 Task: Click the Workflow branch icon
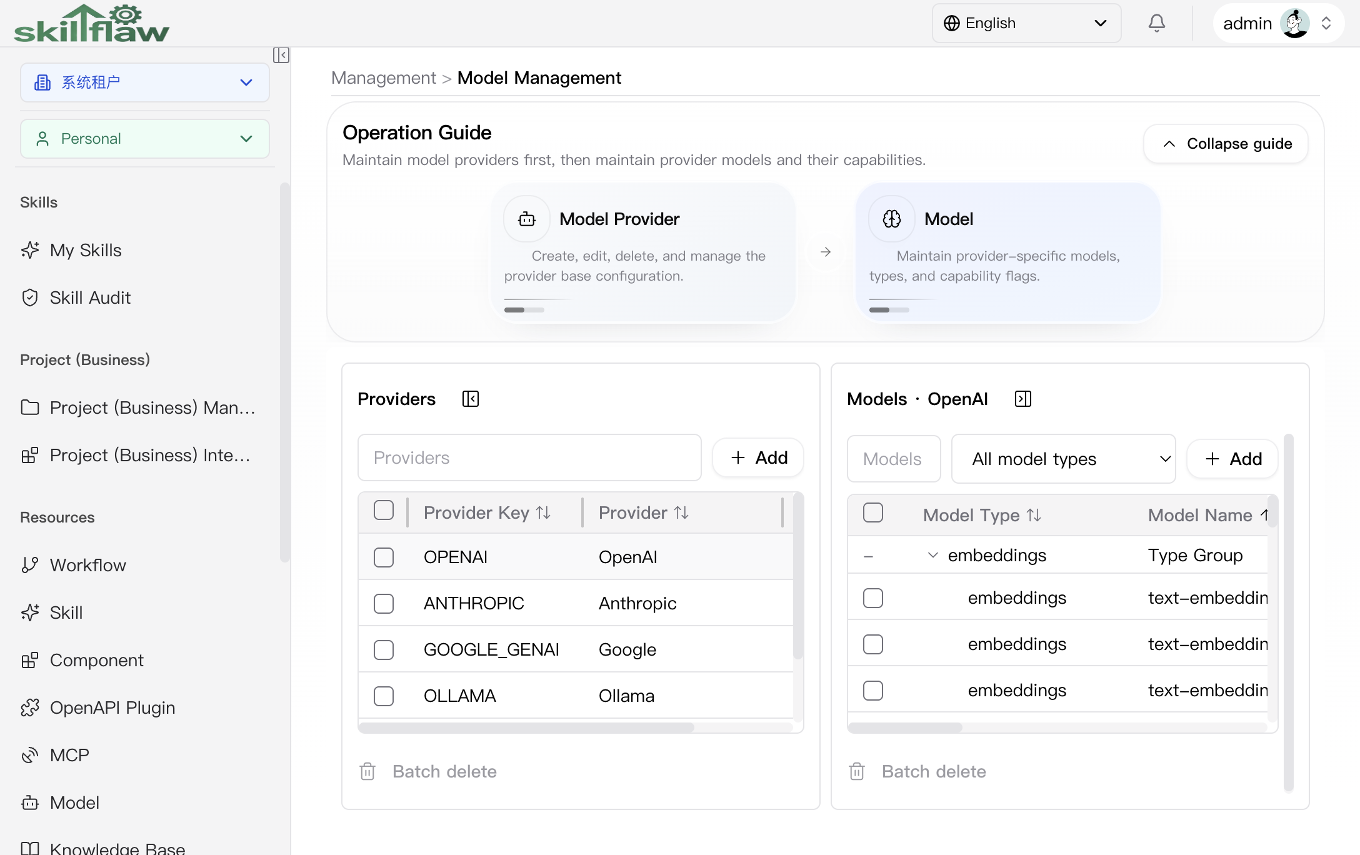click(30, 565)
